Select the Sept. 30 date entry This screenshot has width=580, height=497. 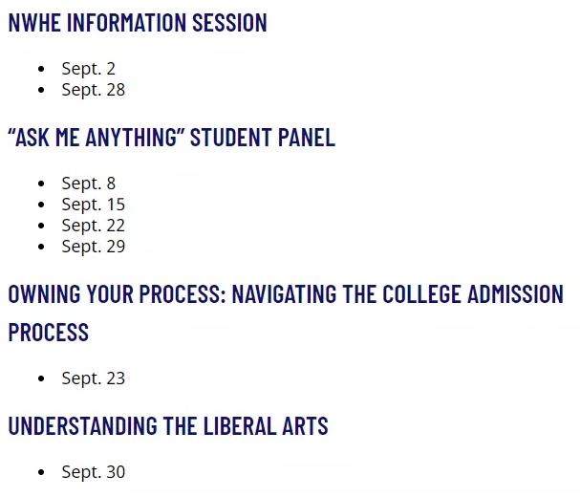coord(94,472)
